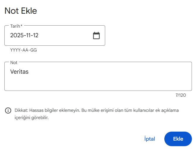Click the Veritas text in the note
The width and height of the screenshot is (196, 152).
[x=19, y=71]
